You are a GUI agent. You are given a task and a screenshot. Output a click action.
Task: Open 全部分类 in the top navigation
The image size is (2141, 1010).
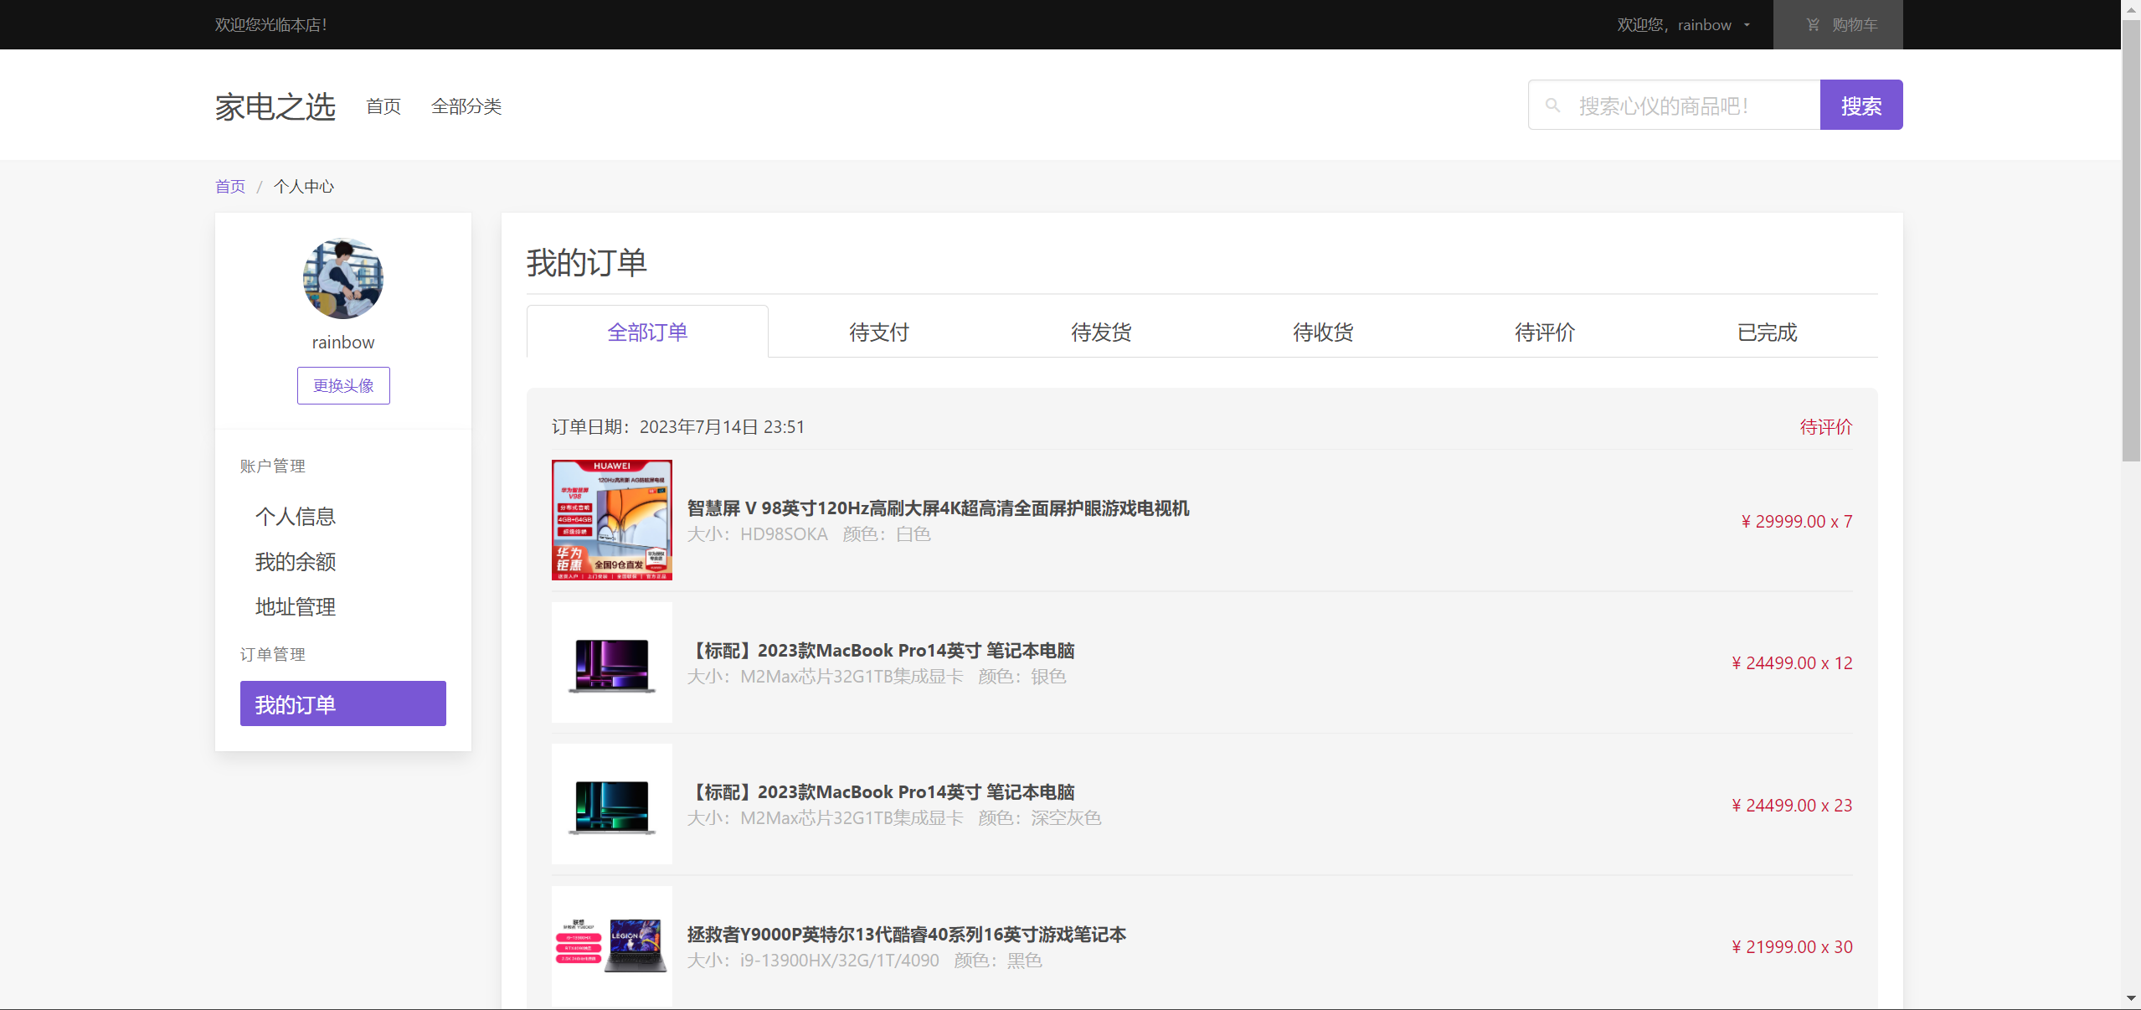[466, 106]
